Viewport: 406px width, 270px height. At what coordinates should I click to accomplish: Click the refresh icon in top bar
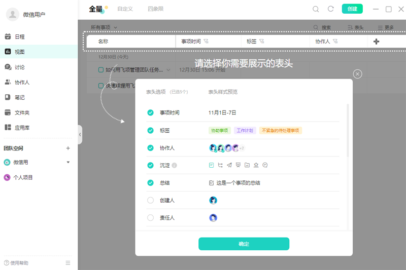[x=331, y=9]
